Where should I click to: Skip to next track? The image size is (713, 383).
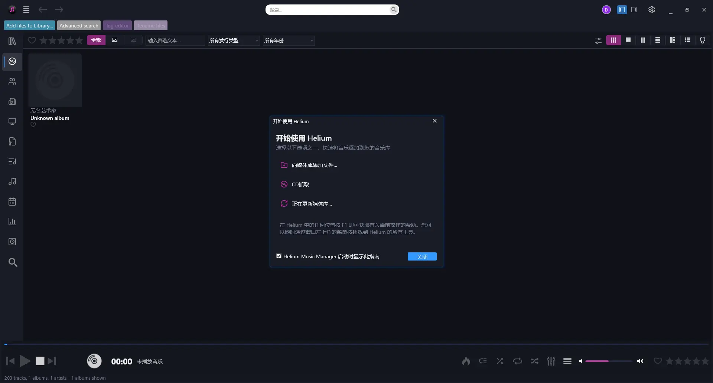tap(52, 361)
